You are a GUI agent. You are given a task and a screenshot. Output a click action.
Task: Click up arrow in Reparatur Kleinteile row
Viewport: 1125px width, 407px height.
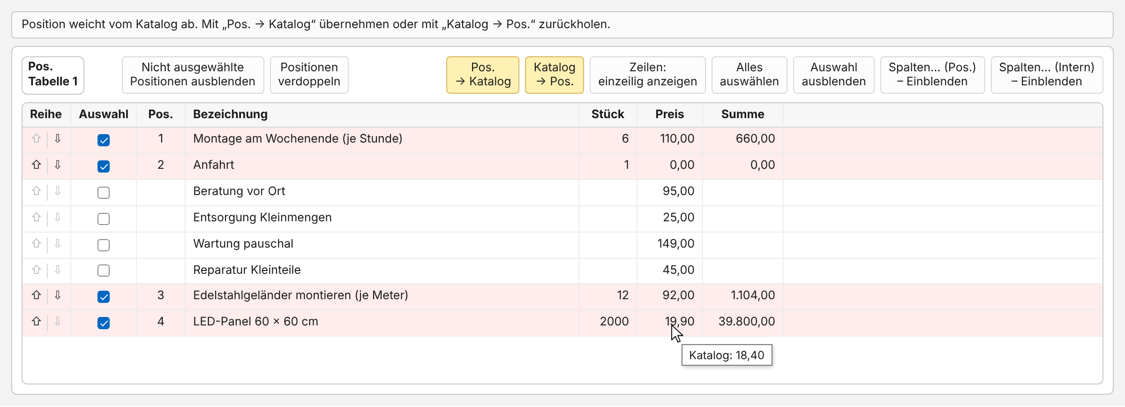pyautogui.click(x=36, y=270)
